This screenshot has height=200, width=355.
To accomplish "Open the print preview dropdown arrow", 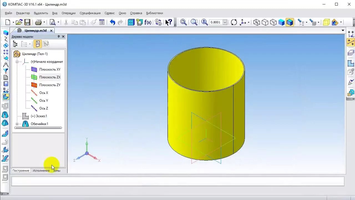I will coord(58,22).
